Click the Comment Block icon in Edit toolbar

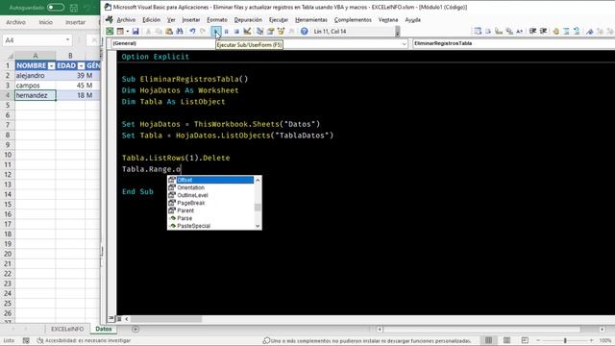pos(566,32)
